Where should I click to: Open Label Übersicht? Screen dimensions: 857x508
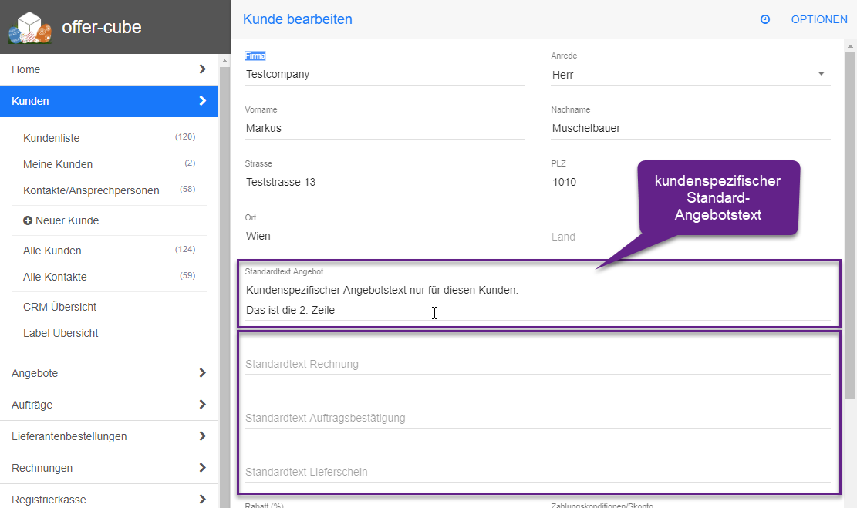[x=61, y=333]
